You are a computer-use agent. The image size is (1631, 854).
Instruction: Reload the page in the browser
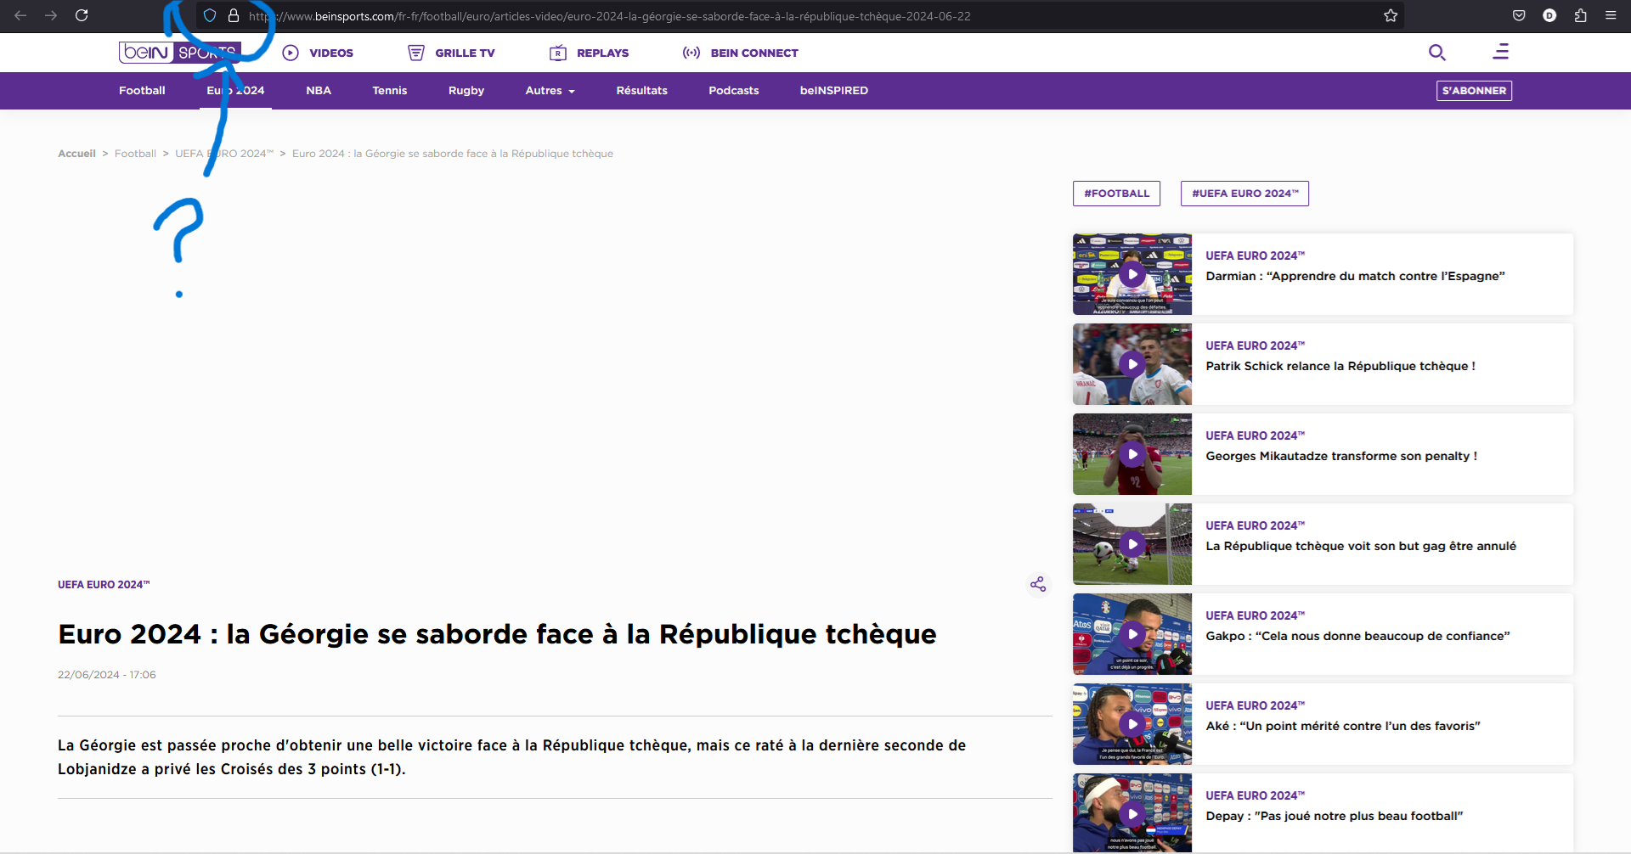(82, 15)
